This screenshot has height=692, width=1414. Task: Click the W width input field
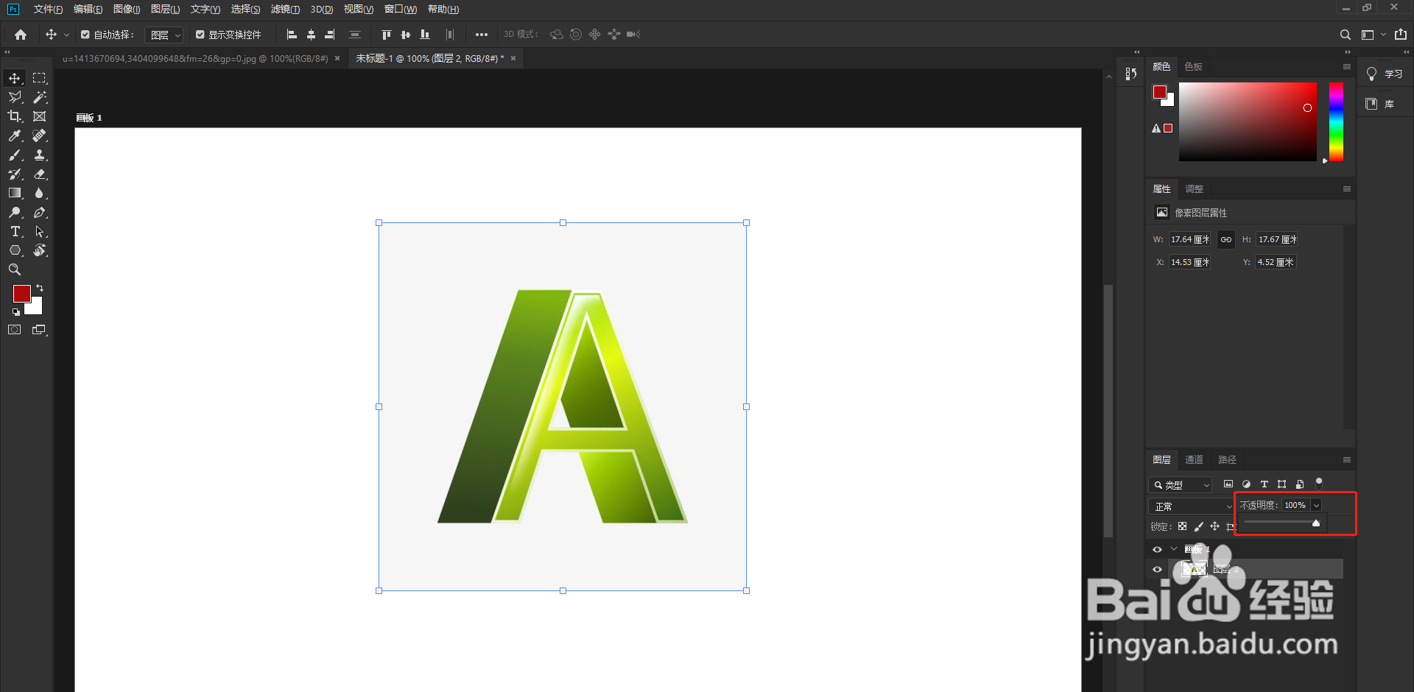1190,239
